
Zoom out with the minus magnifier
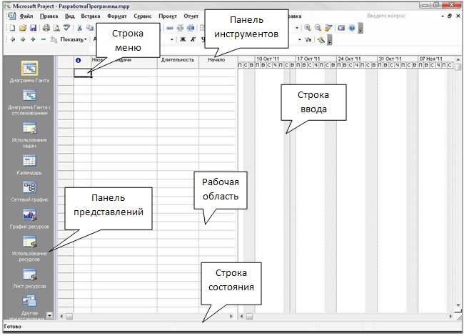click(318, 28)
